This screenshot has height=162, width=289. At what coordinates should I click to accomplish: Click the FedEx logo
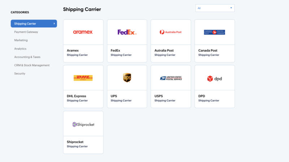[127, 32]
